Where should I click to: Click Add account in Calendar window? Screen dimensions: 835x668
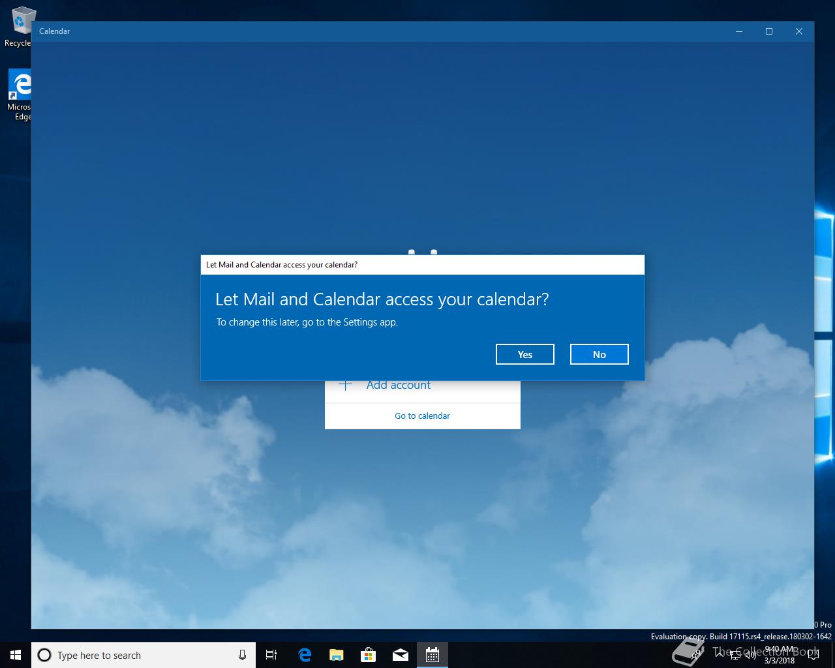tap(423, 385)
